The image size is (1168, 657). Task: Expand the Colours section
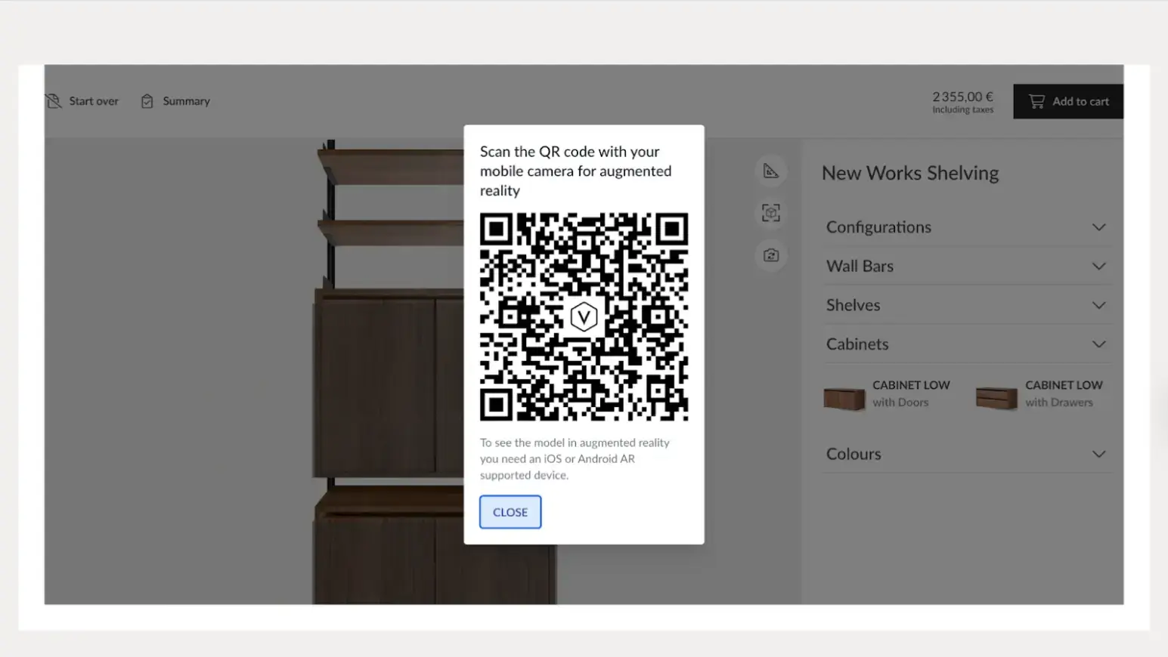967,454
